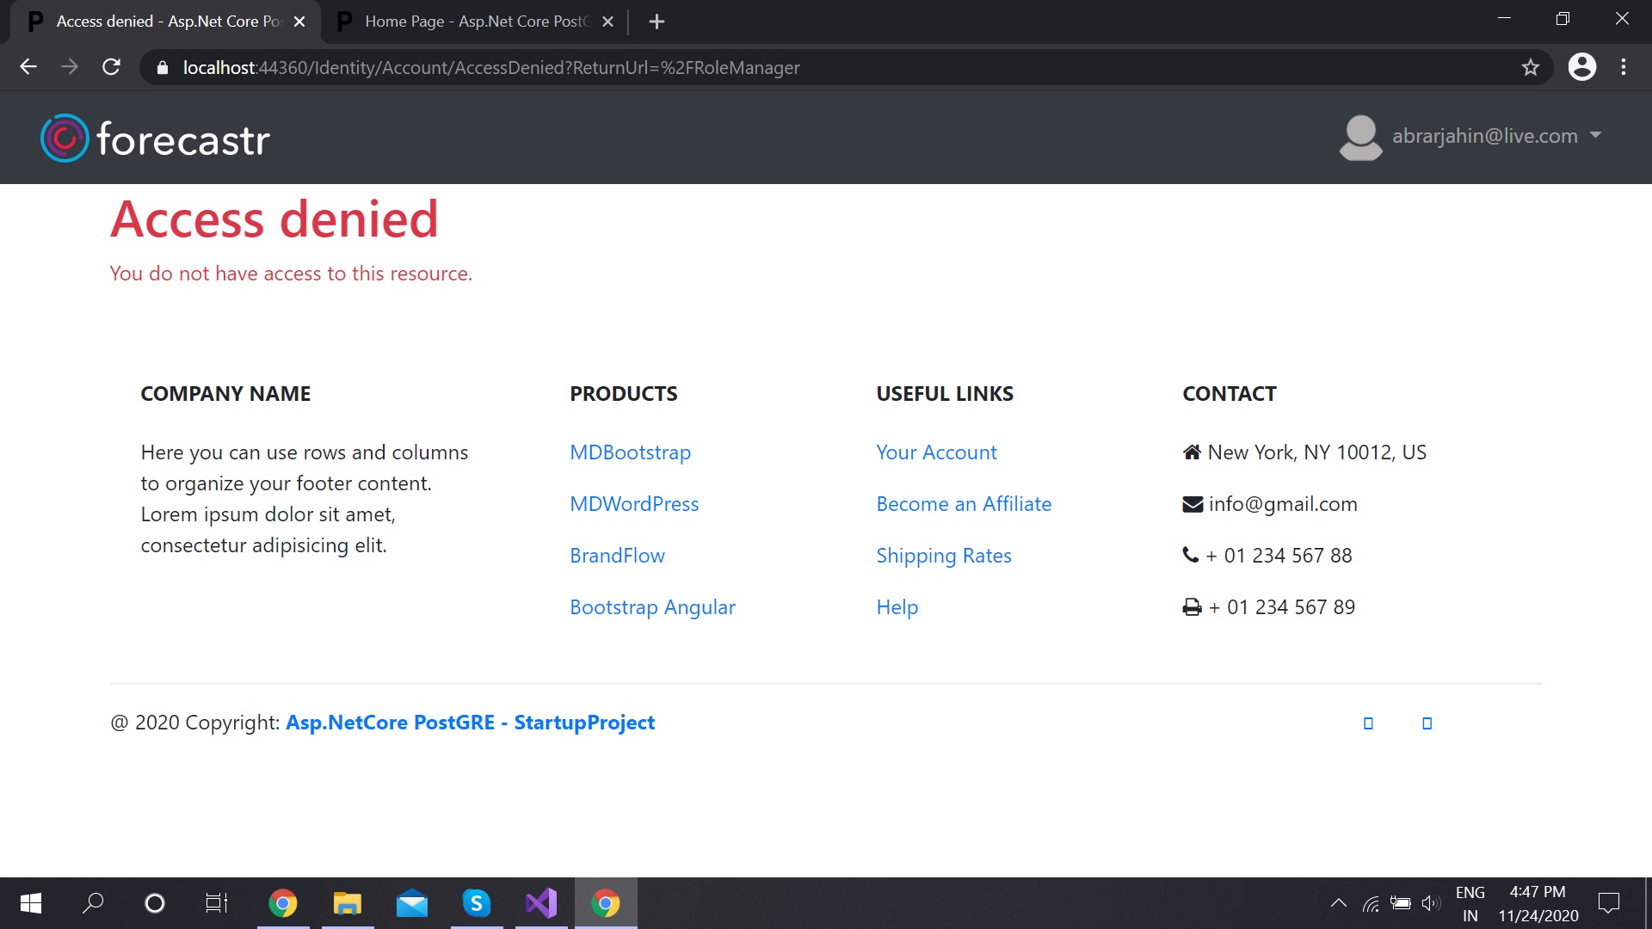Image resolution: width=1652 pixels, height=929 pixels.
Task: Click the lock icon in the address bar
Action: 162,68
